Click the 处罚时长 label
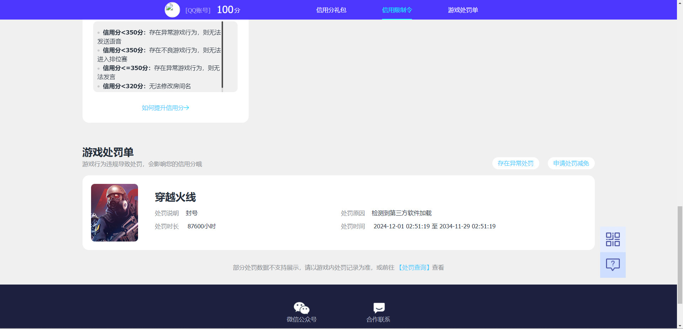Image resolution: width=683 pixels, height=329 pixels. [x=167, y=226]
